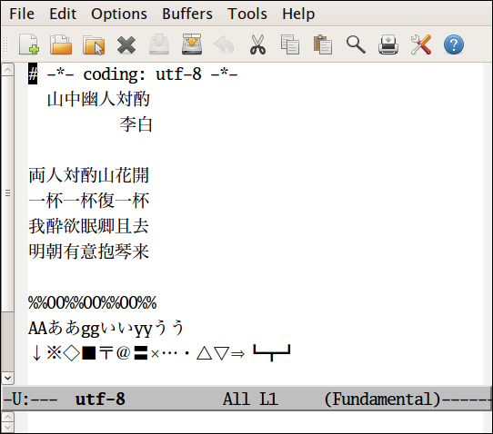The height and width of the screenshot is (434, 493).
Task: Cut selection with scissors icon
Action: tap(257, 44)
